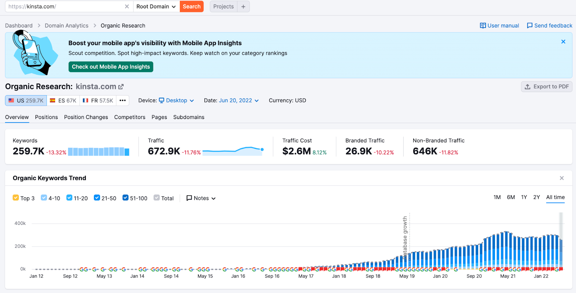Open more country databases ellipsis

coord(122,101)
